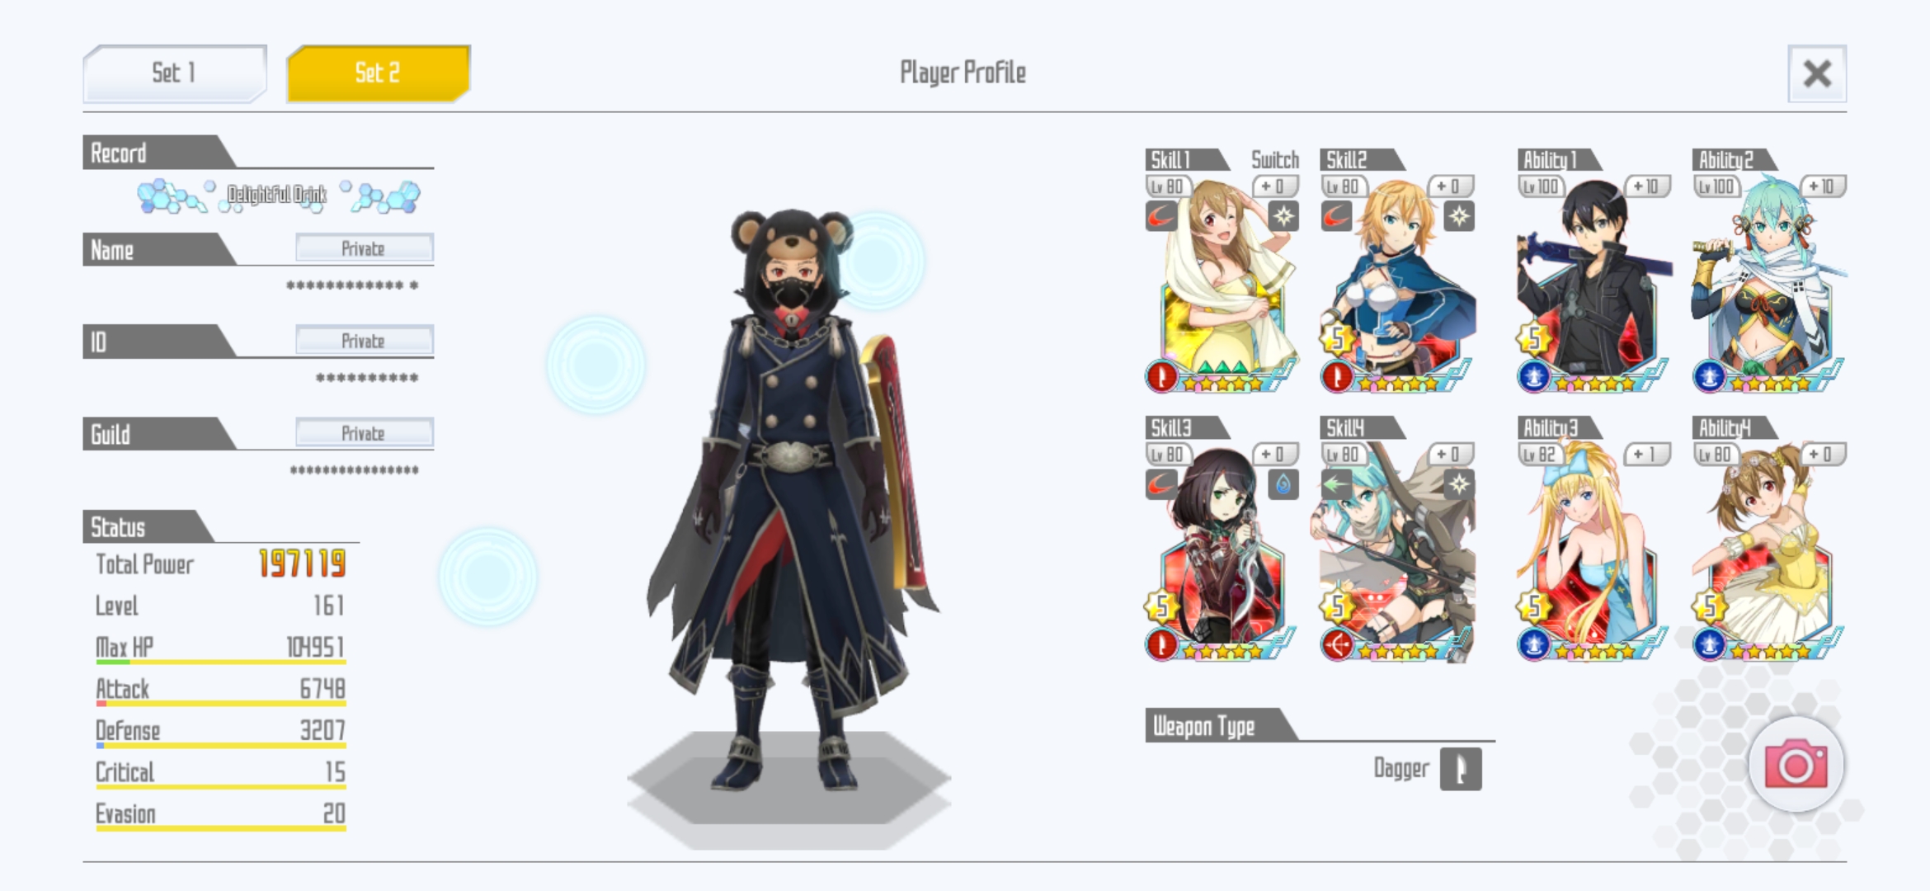Click the red slash icon on Skill1 card
This screenshot has width=1930, height=891.
tap(1160, 217)
